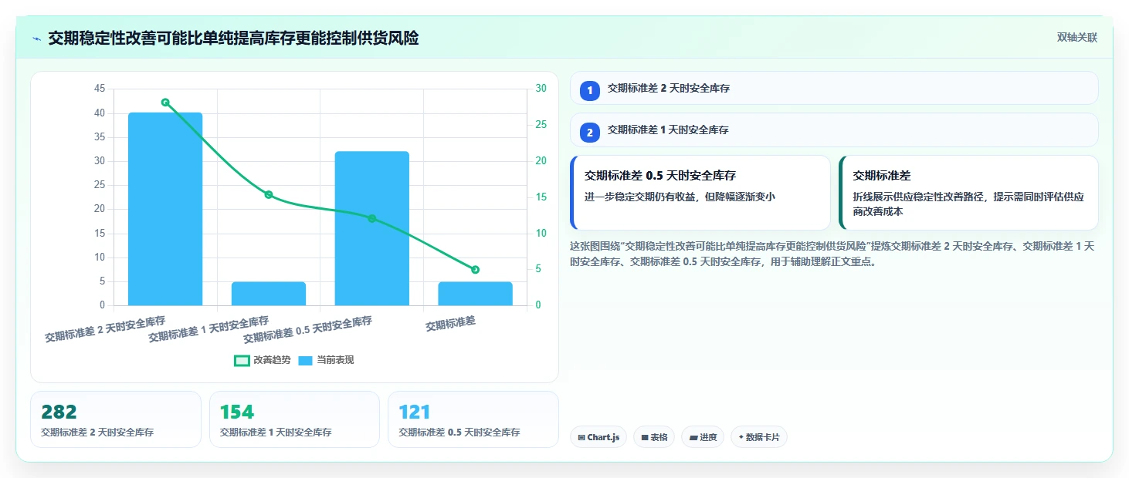
Task: Click the 282 statistic value
Action: tap(59, 412)
